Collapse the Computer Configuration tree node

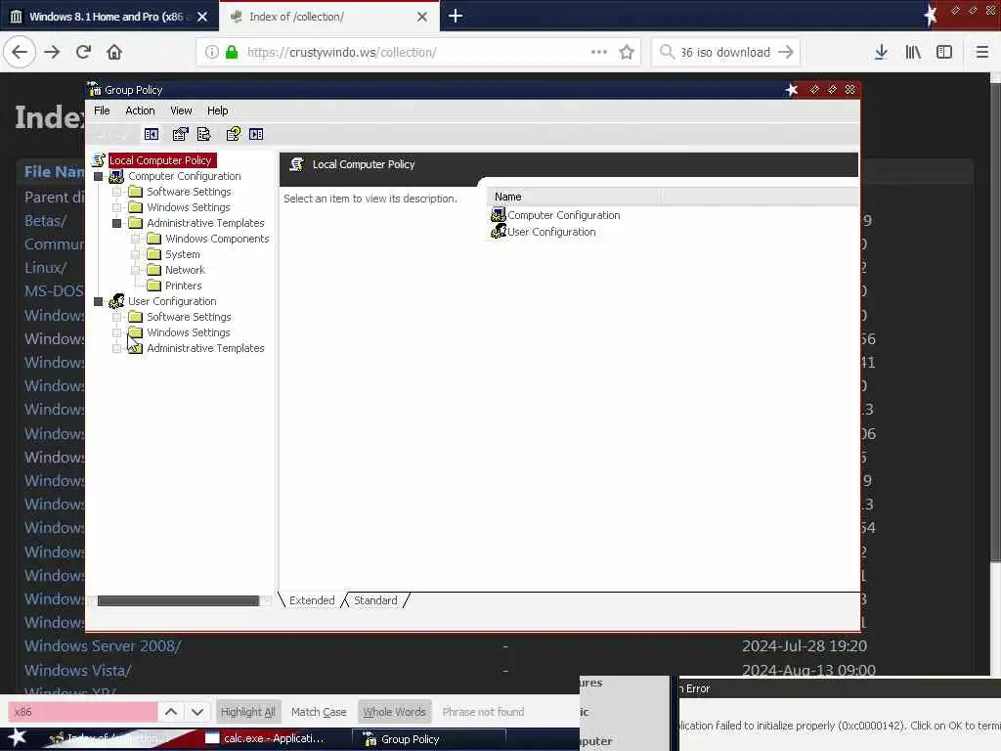coord(99,176)
